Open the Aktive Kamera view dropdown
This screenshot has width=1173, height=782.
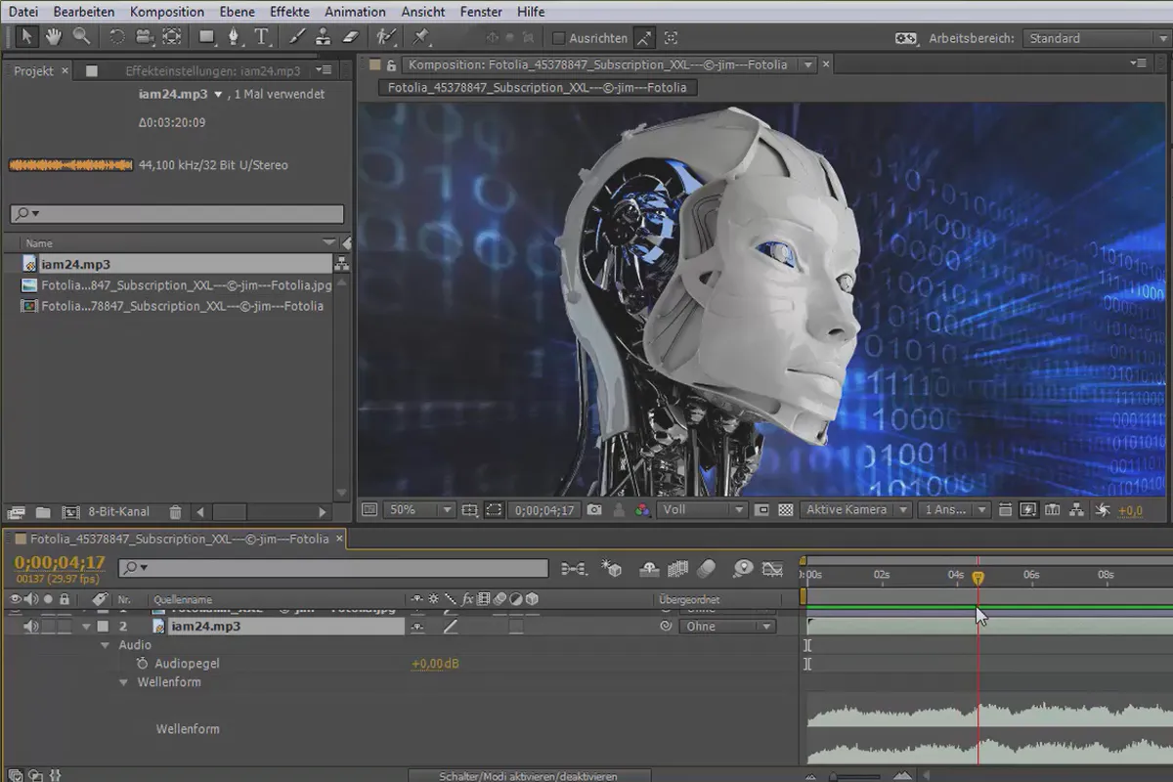coord(856,509)
